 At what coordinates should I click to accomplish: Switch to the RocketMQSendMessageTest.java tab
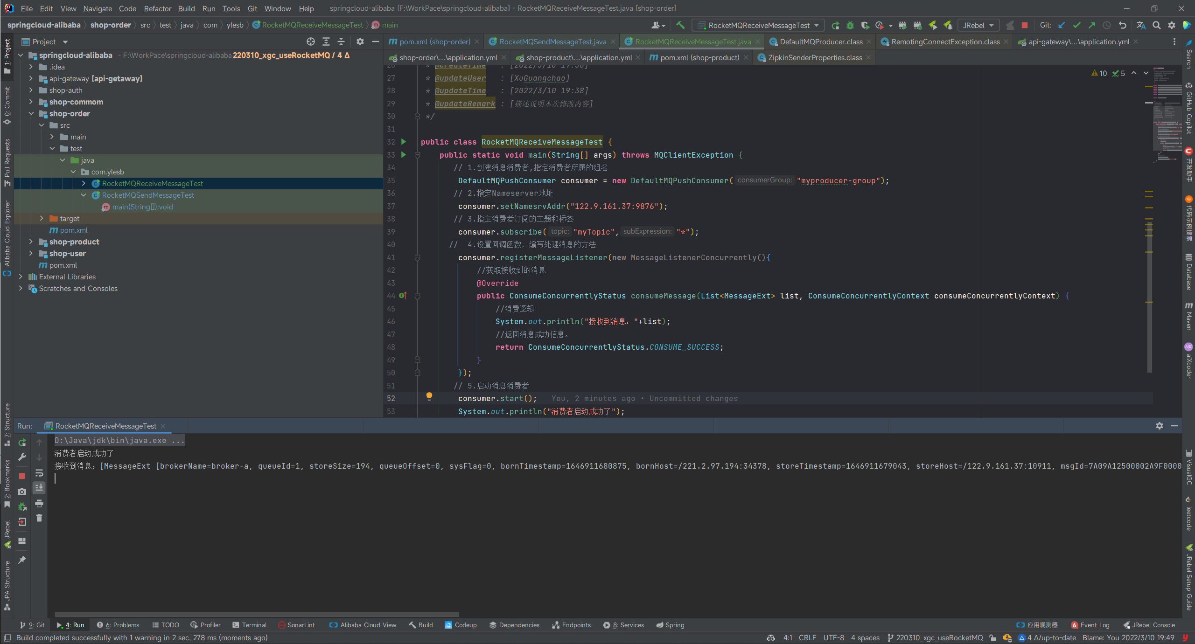point(552,42)
